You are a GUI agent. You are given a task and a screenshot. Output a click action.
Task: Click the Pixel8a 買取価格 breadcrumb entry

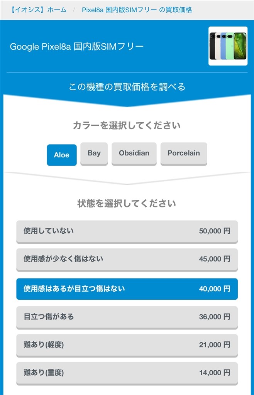(x=137, y=10)
